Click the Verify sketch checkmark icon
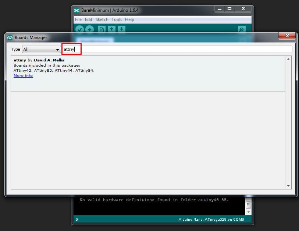 click(x=79, y=29)
